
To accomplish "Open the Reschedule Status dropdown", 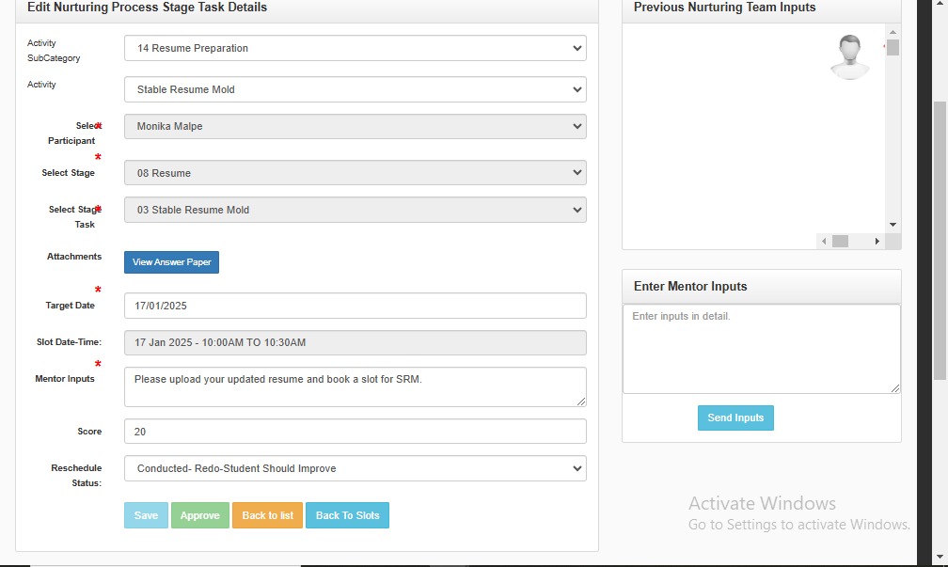I will click(x=355, y=468).
